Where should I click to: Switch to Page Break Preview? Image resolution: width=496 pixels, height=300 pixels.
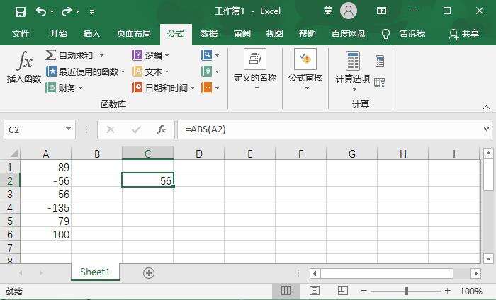342,291
